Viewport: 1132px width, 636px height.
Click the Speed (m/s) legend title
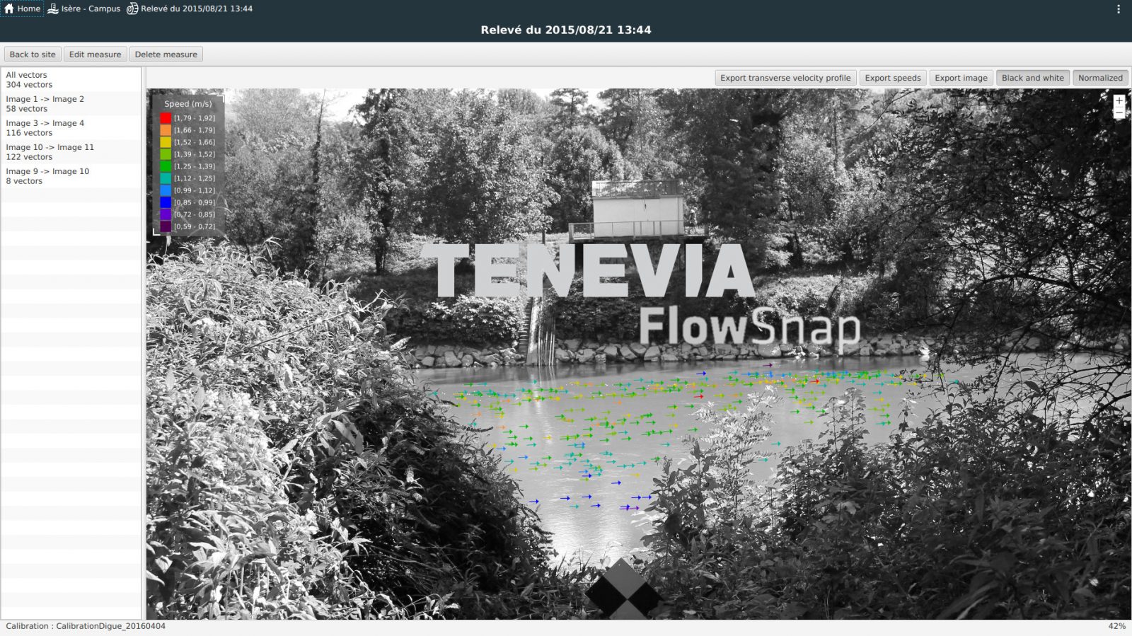click(x=188, y=104)
